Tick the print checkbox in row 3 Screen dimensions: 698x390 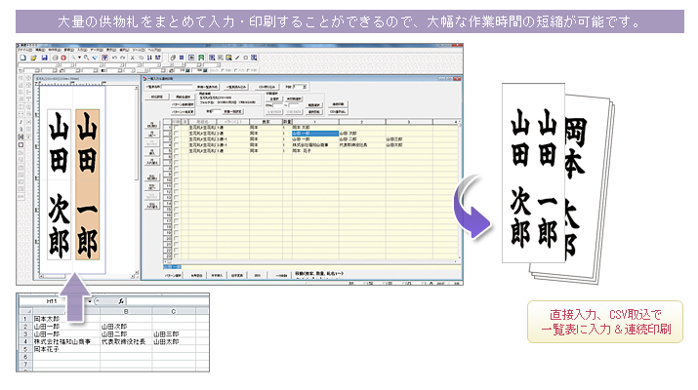tap(176, 138)
